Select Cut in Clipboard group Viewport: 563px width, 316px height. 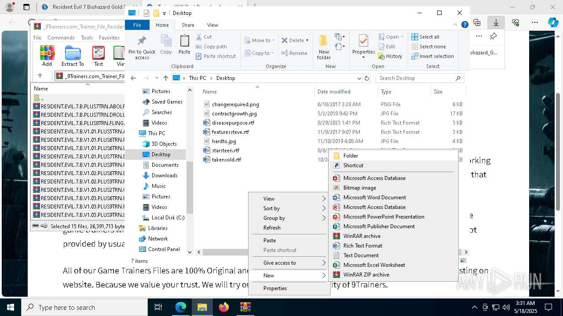(204, 37)
